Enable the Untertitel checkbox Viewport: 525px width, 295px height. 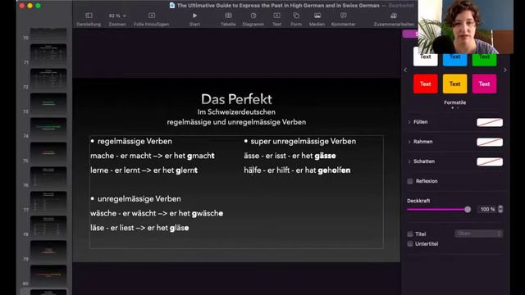click(410, 244)
